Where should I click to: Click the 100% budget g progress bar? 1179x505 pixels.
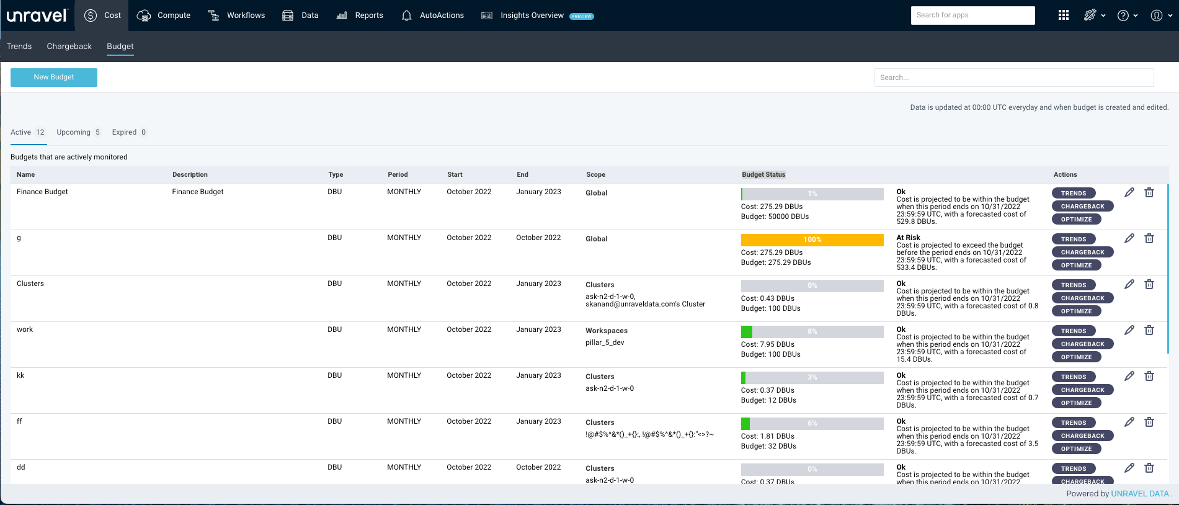812,240
